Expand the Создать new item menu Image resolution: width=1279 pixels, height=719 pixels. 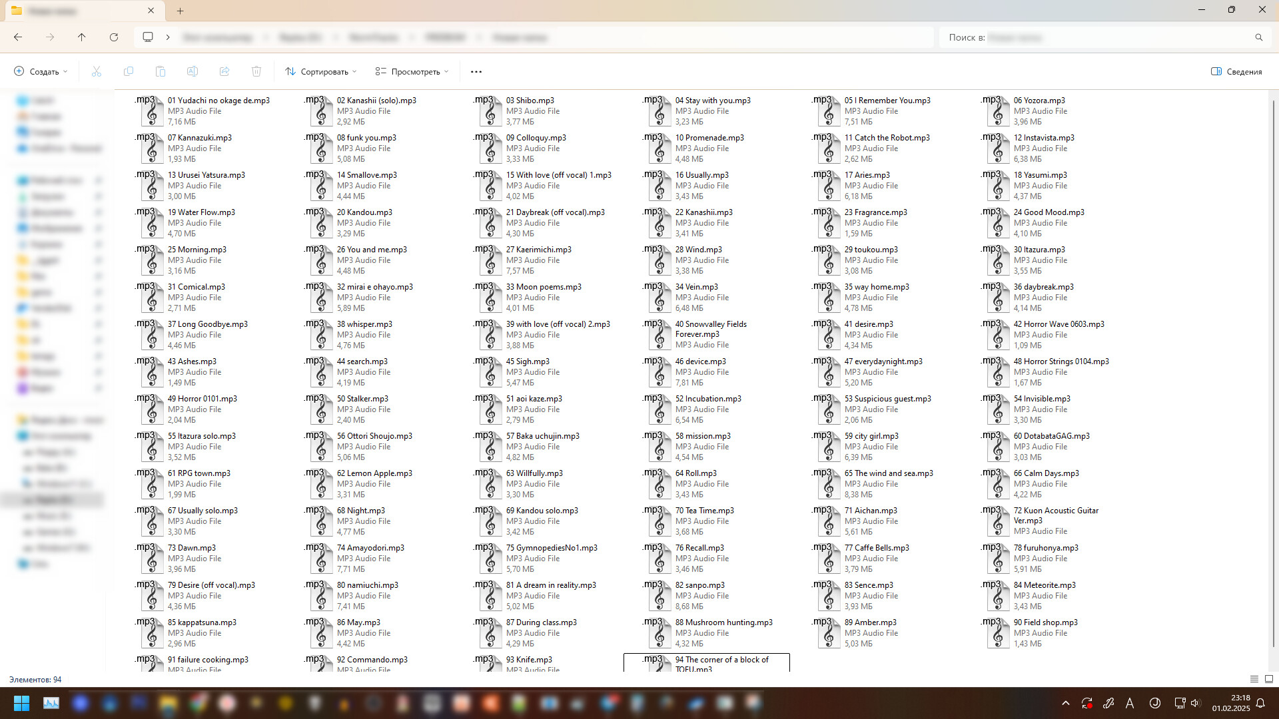tap(41, 71)
